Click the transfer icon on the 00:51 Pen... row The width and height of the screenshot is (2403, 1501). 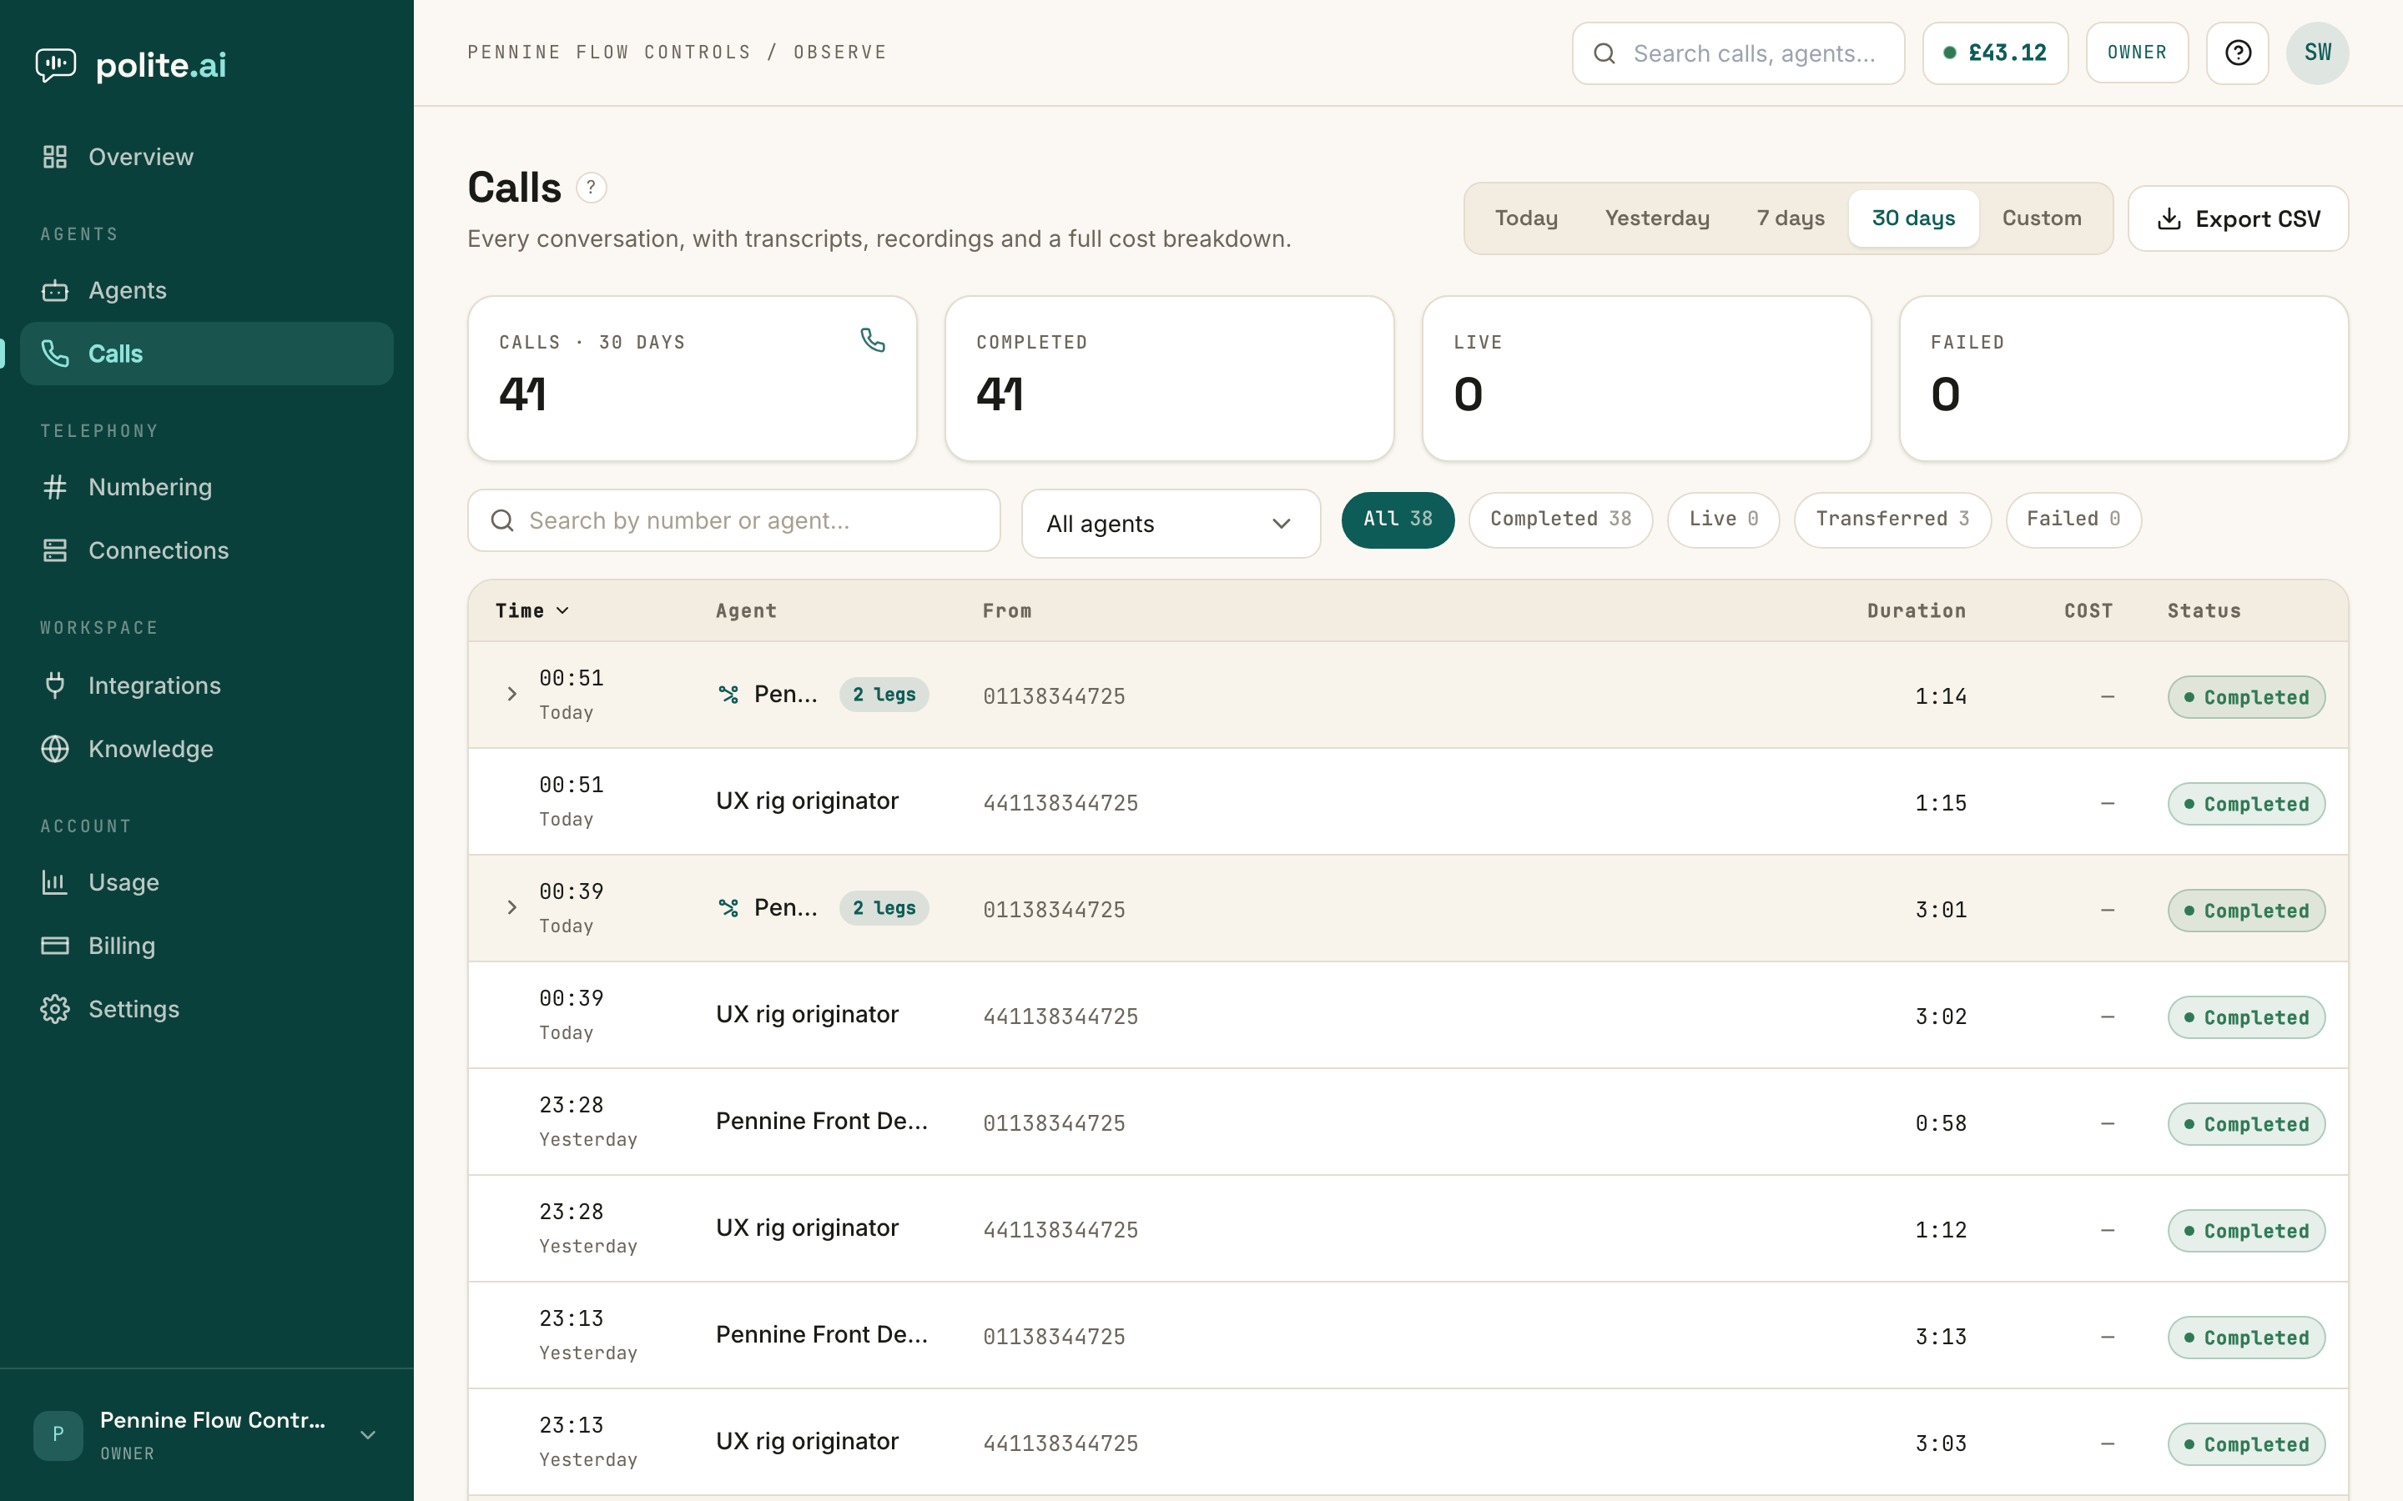(x=728, y=694)
